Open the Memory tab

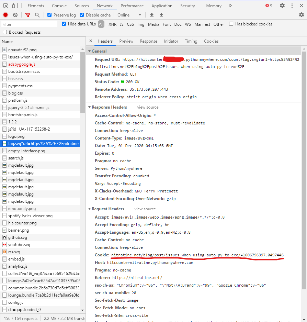pos(214,6)
